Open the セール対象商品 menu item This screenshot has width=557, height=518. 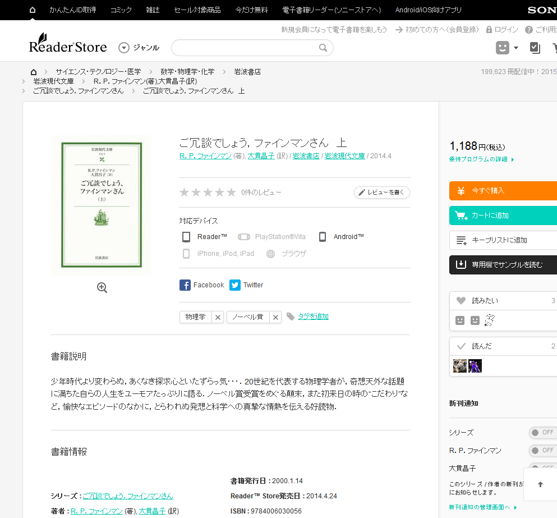tap(197, 10)
